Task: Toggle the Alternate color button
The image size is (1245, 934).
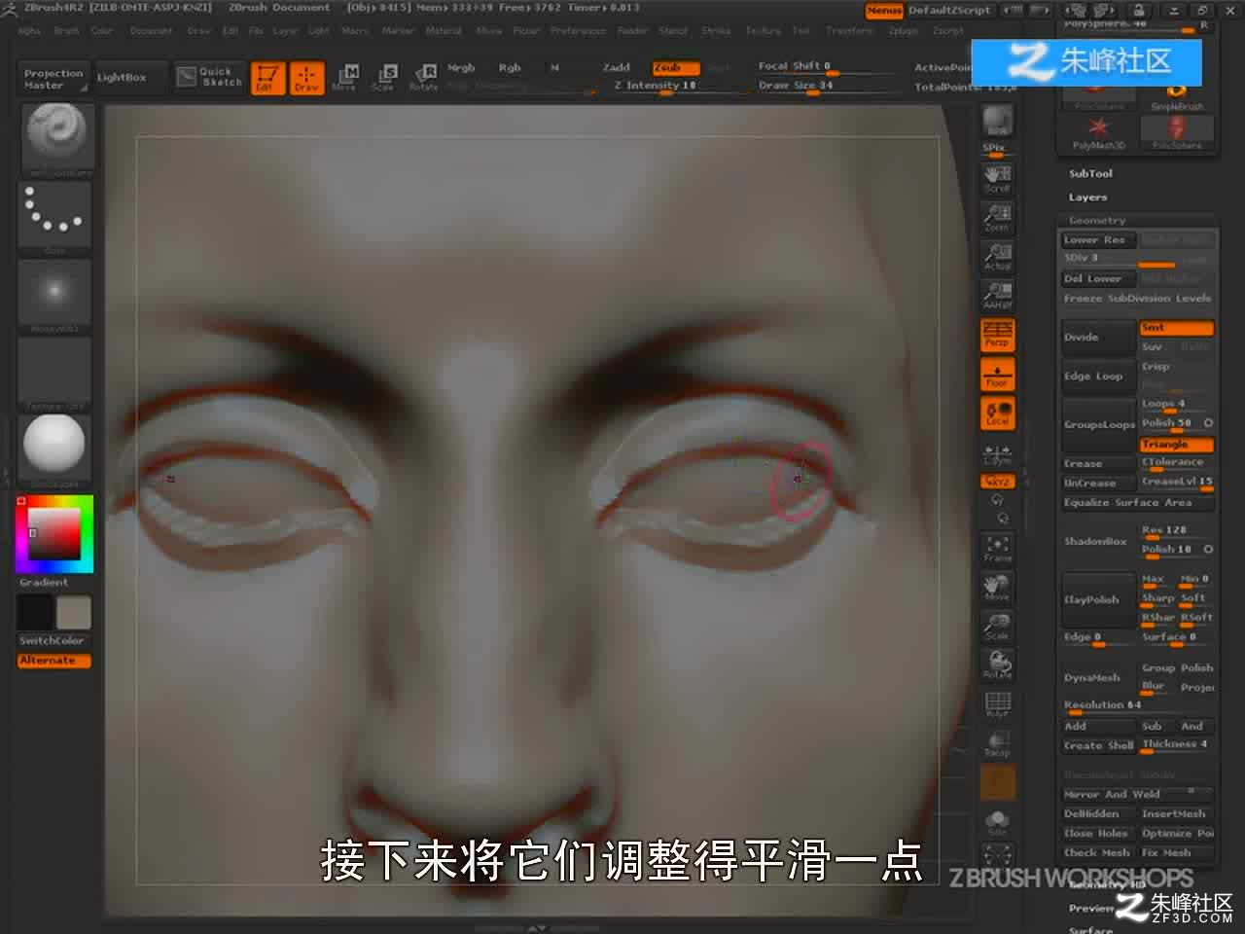Action: [x=54, y=661]
